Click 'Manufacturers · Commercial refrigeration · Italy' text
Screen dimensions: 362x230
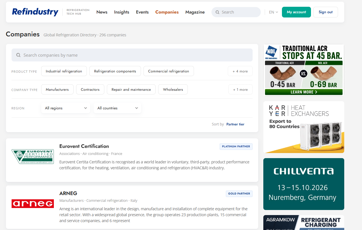click(98, 201)
